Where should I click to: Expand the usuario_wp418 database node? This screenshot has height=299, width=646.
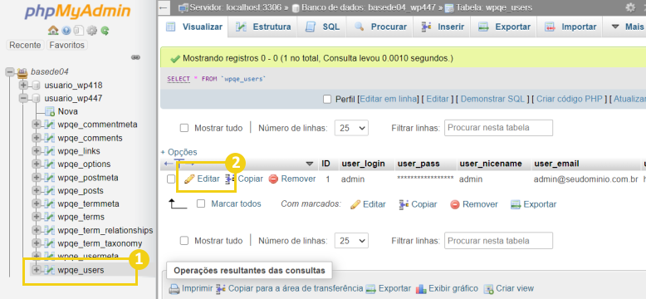23,86
